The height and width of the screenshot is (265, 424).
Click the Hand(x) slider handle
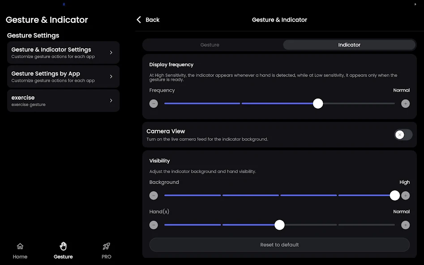tap(279, 225)
